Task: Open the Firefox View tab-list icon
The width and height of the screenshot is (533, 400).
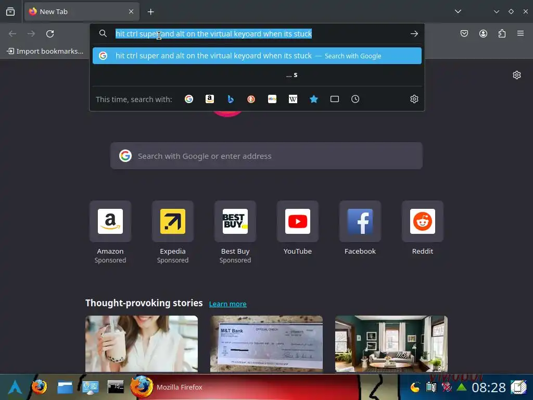Action: tap(10, 11)
